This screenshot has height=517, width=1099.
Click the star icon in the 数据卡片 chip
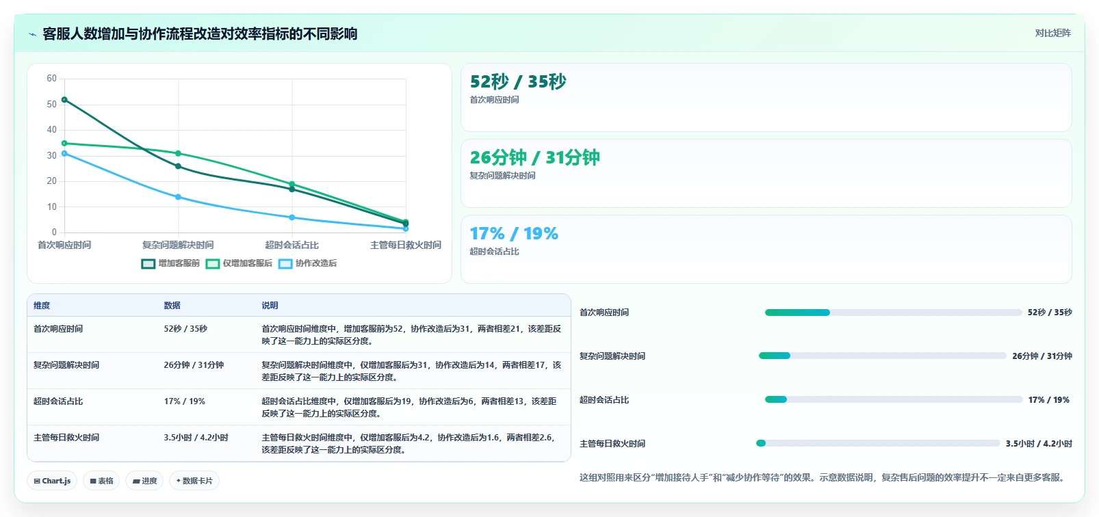(x=179, y=481)
